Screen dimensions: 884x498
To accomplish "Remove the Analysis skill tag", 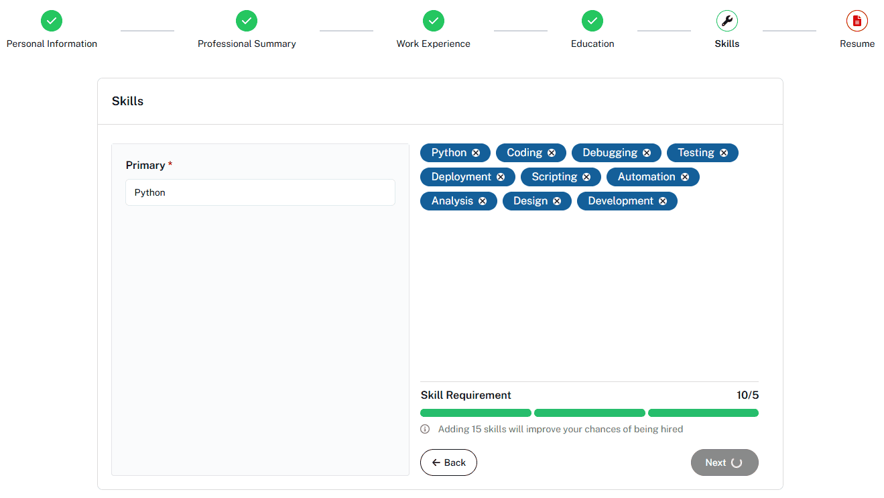I will 483,201.
